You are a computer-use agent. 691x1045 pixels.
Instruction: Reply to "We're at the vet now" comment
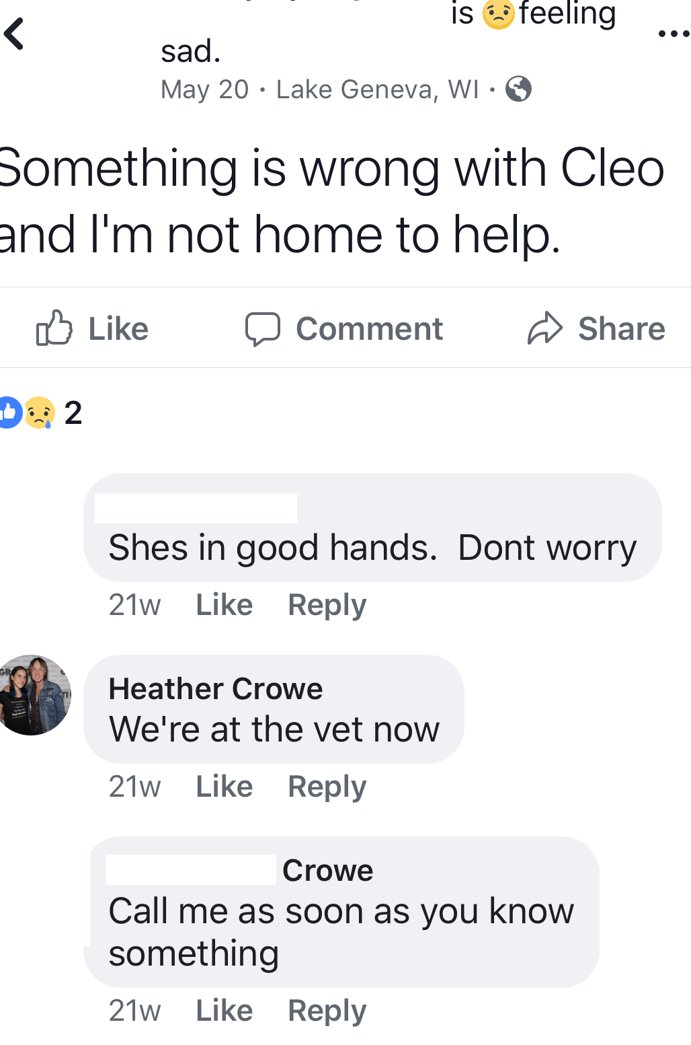(327, 787)
